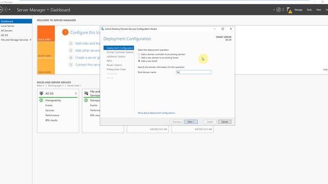Image resolution: width=328 pixels, height=184 pixels.
Task: Select Deployment Configuration wizard step
Action: (119, 48)
